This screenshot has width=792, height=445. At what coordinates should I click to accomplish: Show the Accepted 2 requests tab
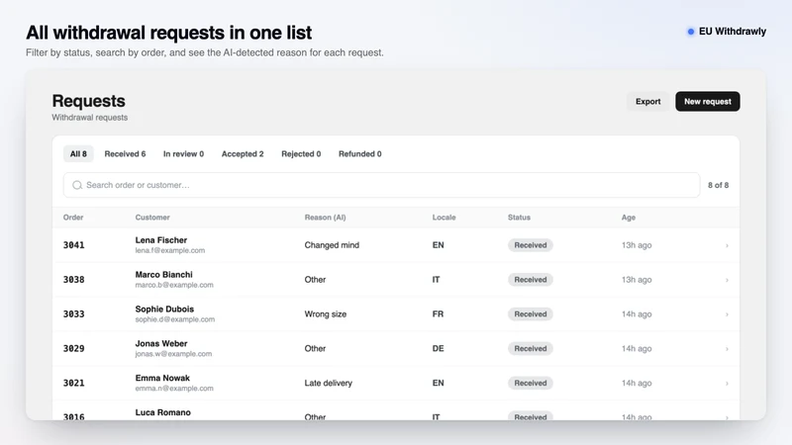click(x=243, y=154)
